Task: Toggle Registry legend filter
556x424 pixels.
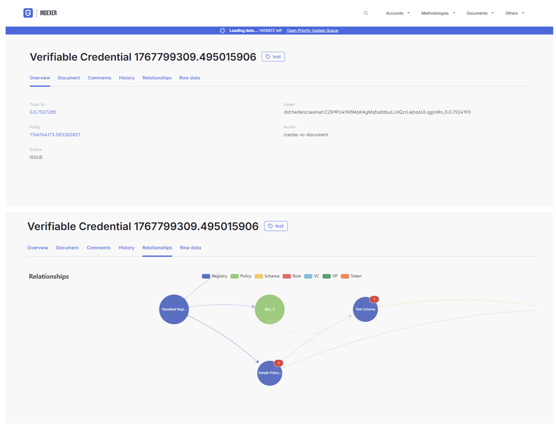Action: 215,276
